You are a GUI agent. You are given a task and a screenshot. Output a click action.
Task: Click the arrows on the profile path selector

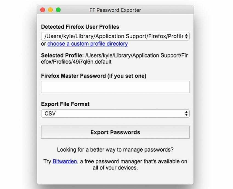[x=186, y=36]
